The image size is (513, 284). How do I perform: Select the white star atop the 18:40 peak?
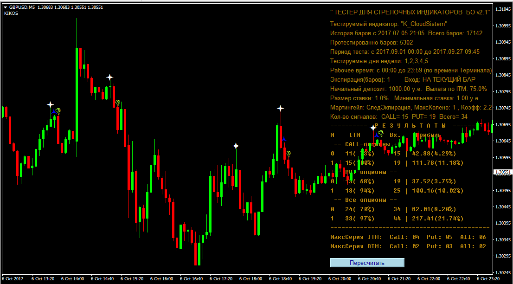tap(280, 108)
